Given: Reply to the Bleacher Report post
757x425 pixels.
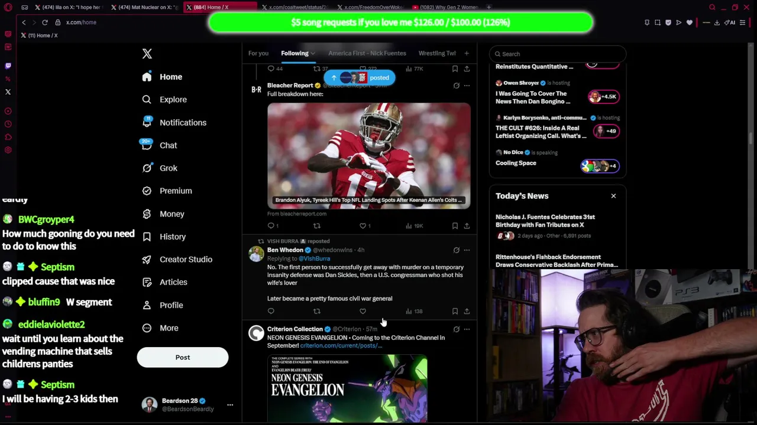Looking at the screenshot, I should pyautogui.click(x=271, y=225).
